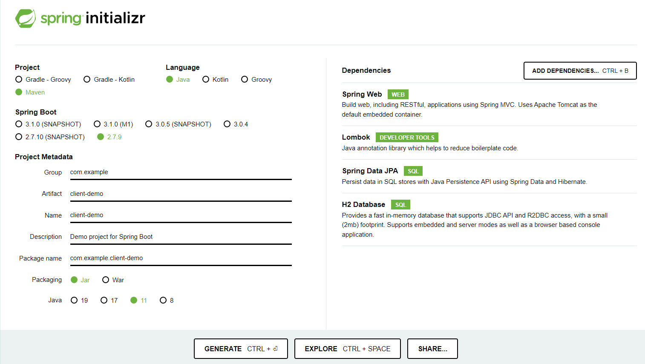The image size is (645, 364).
Task: Click the Spring Initializr leaf logo
Action: [26, 18]
